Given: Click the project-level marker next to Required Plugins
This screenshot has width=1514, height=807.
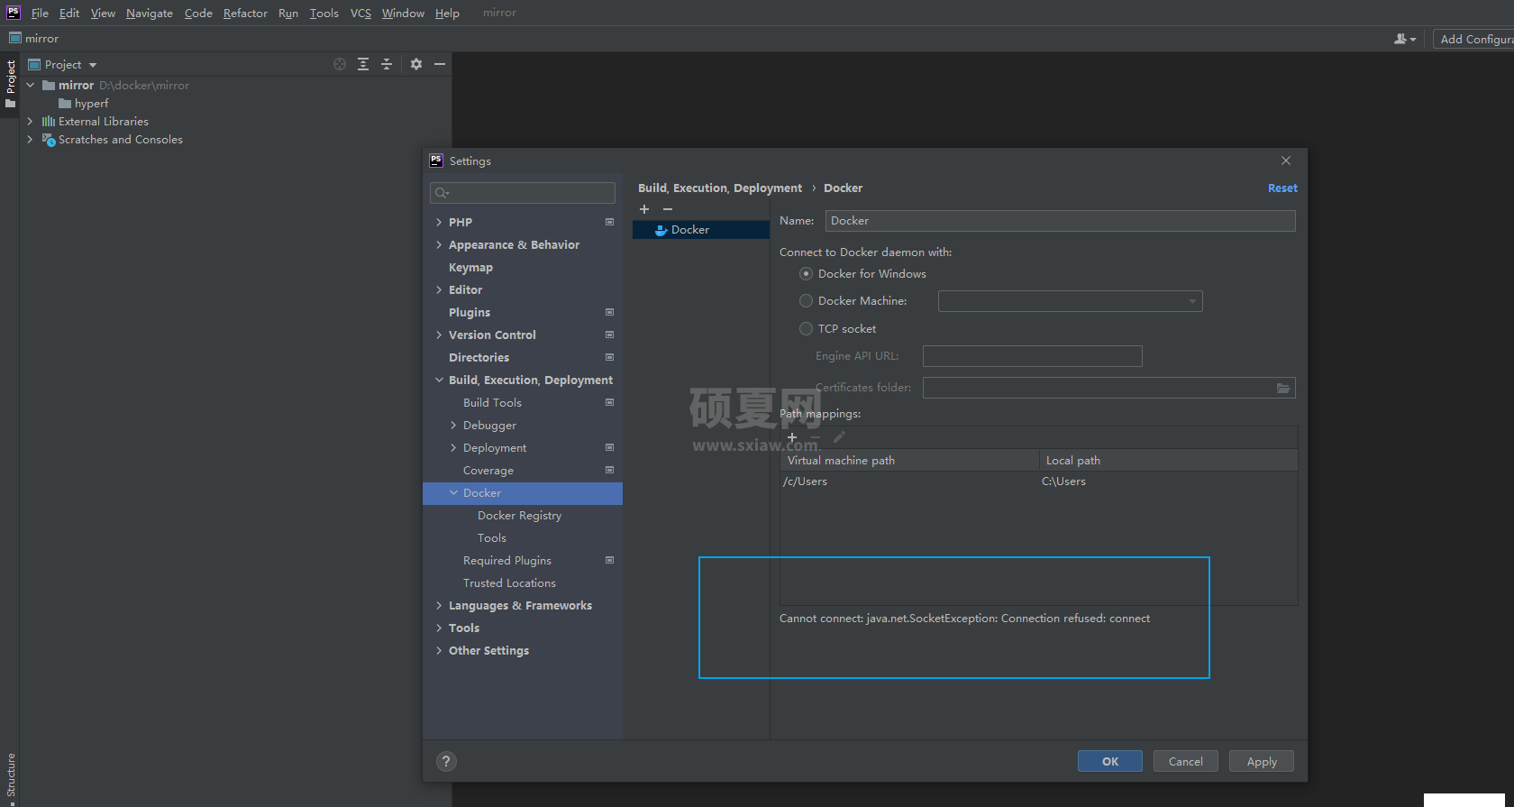Looking at the screenshot, I should pyautogui.click(x=610, y=560).
